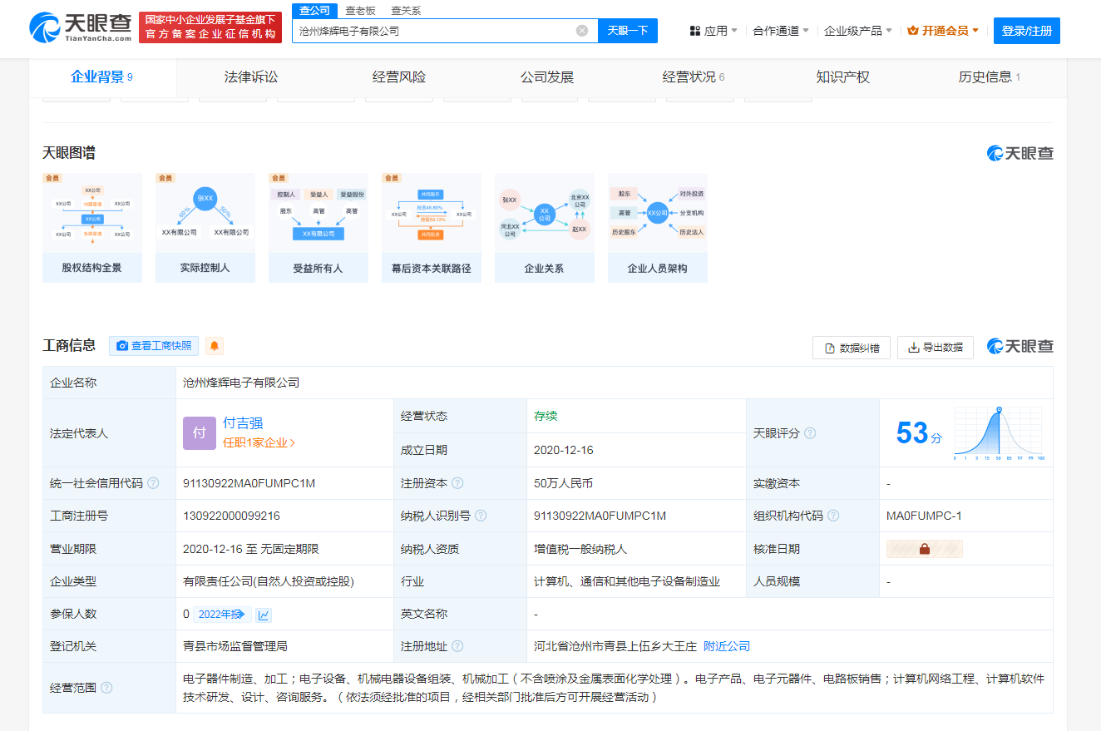Click the 存续 business status text
The height and width of the screenshot is (731, 1101).
pyautogui.click(x=546, y=416)
